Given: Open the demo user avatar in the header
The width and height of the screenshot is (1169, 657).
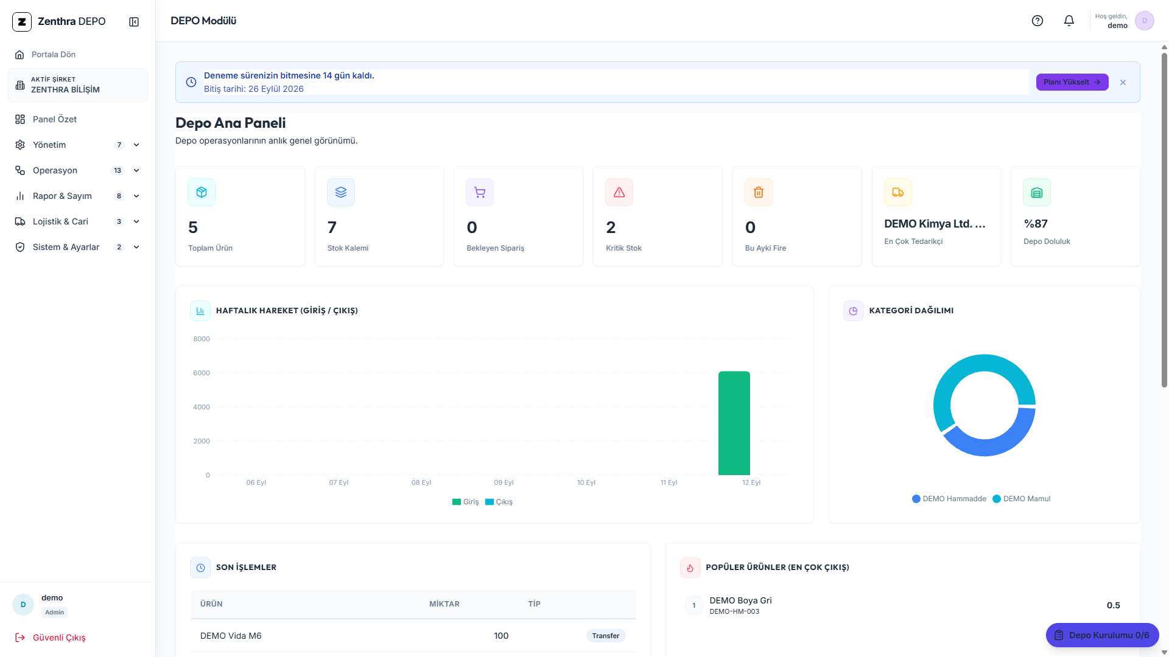Looking at the screenshot, I should point(1145,21).
